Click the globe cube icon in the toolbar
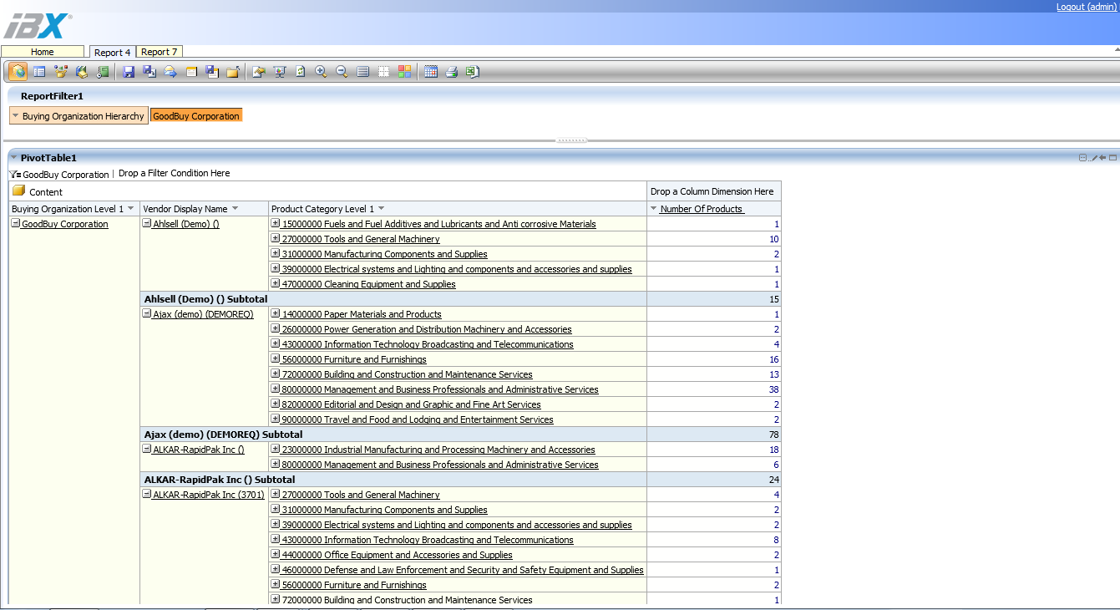This screenshot has width=1120, height=610. point(18,72)
